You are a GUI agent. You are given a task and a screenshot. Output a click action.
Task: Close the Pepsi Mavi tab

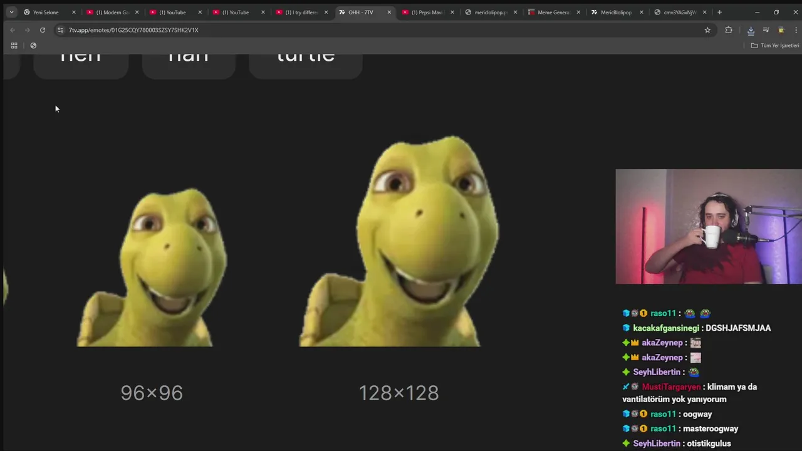click(452, 12)
